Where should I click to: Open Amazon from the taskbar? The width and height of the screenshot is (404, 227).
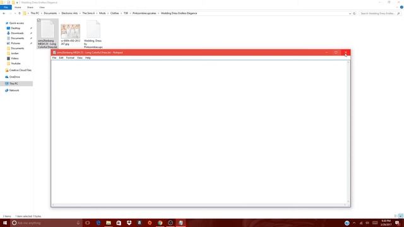pos(140,223)
